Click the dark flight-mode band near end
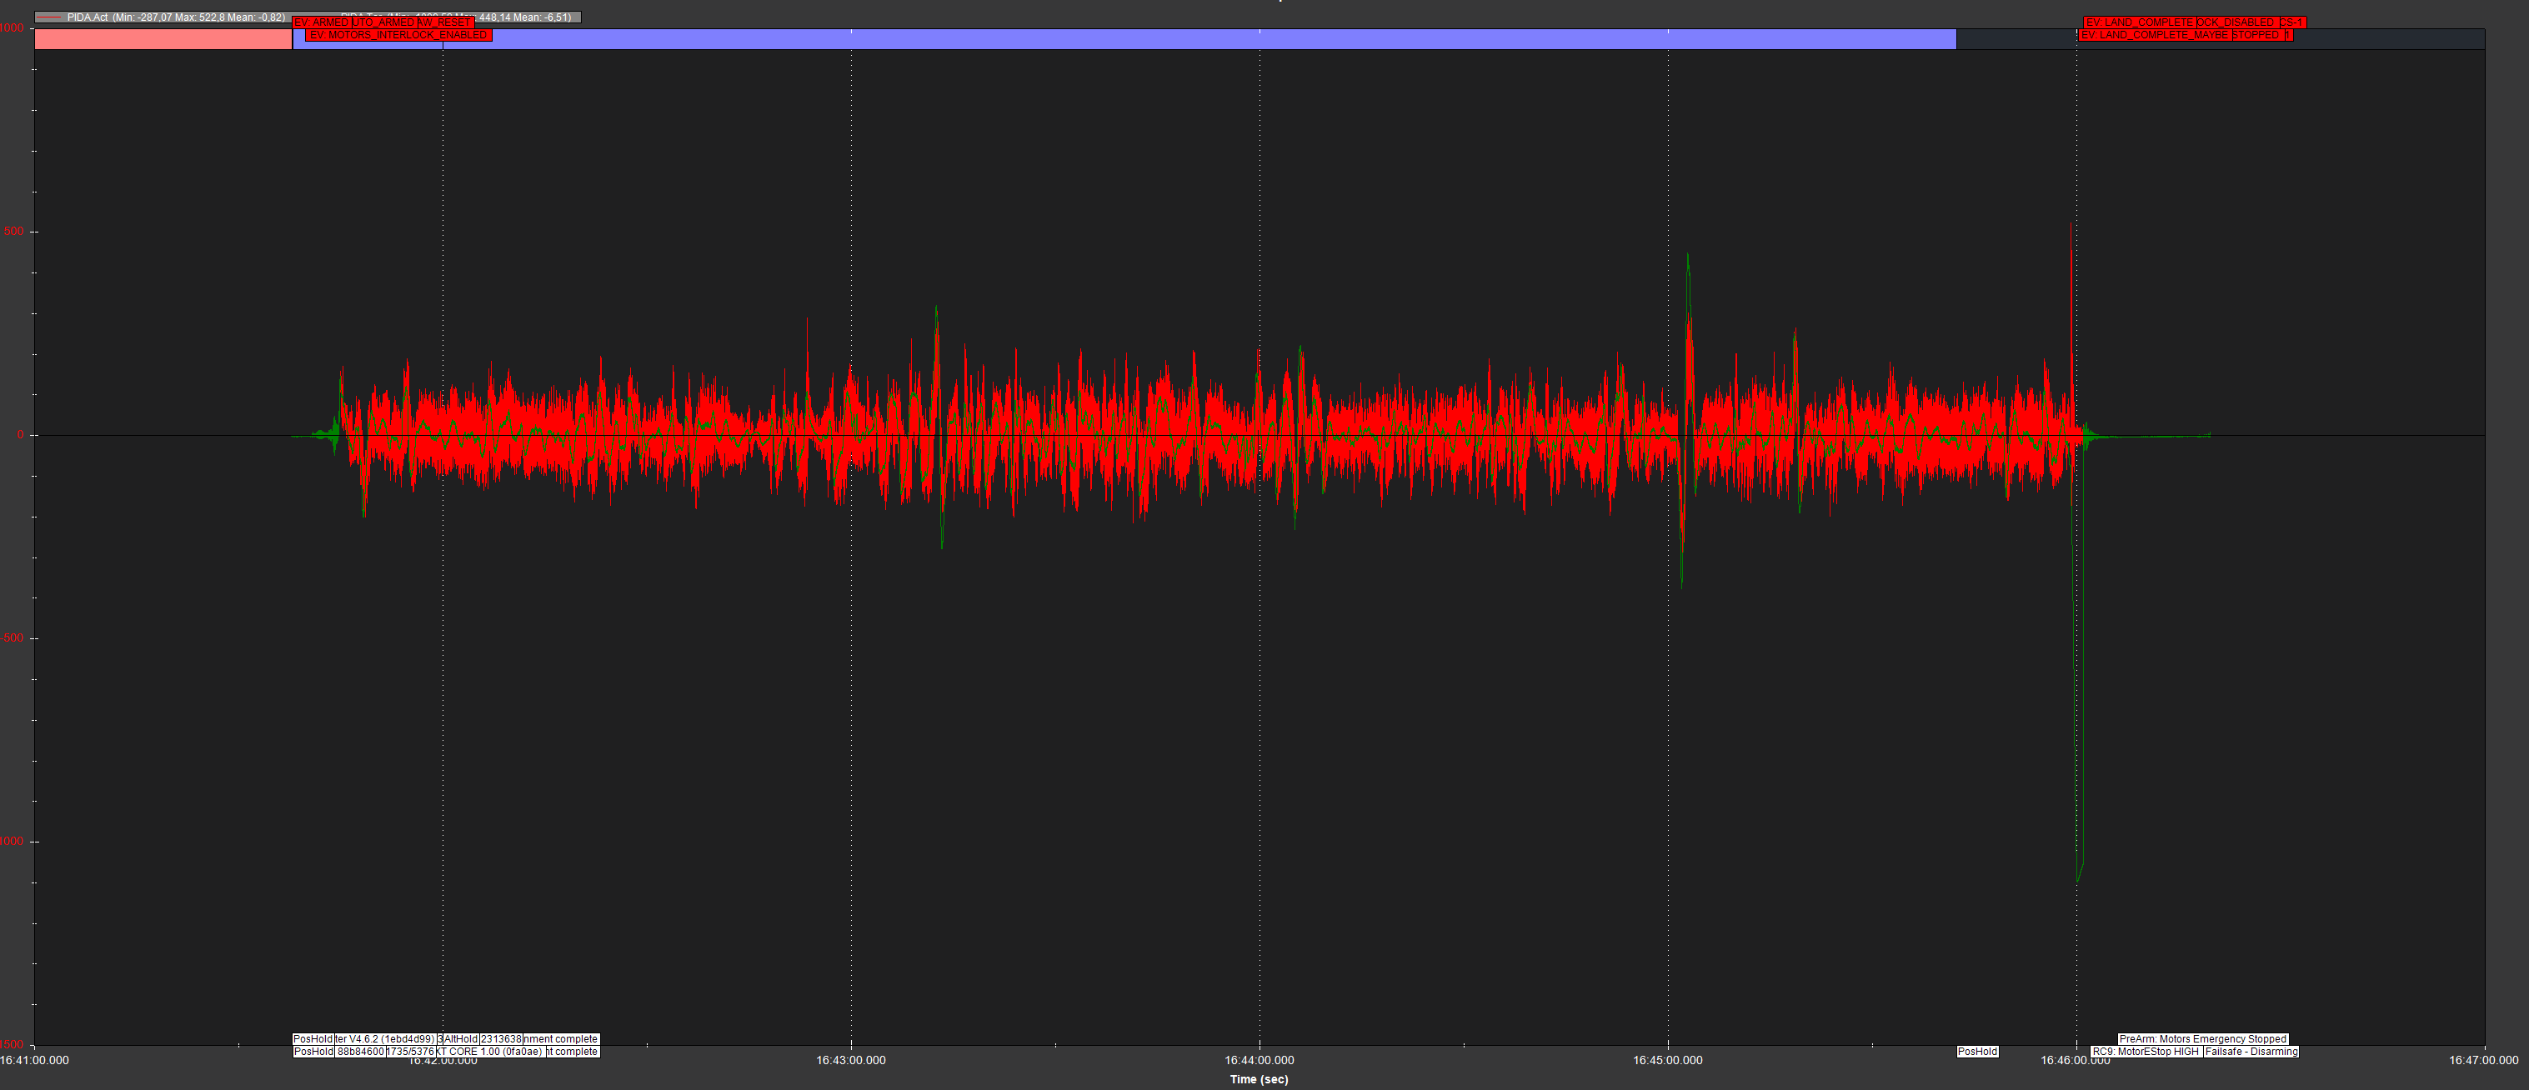The height and width of the screenshot is (1090, 2529). [x=2221, y=39]
